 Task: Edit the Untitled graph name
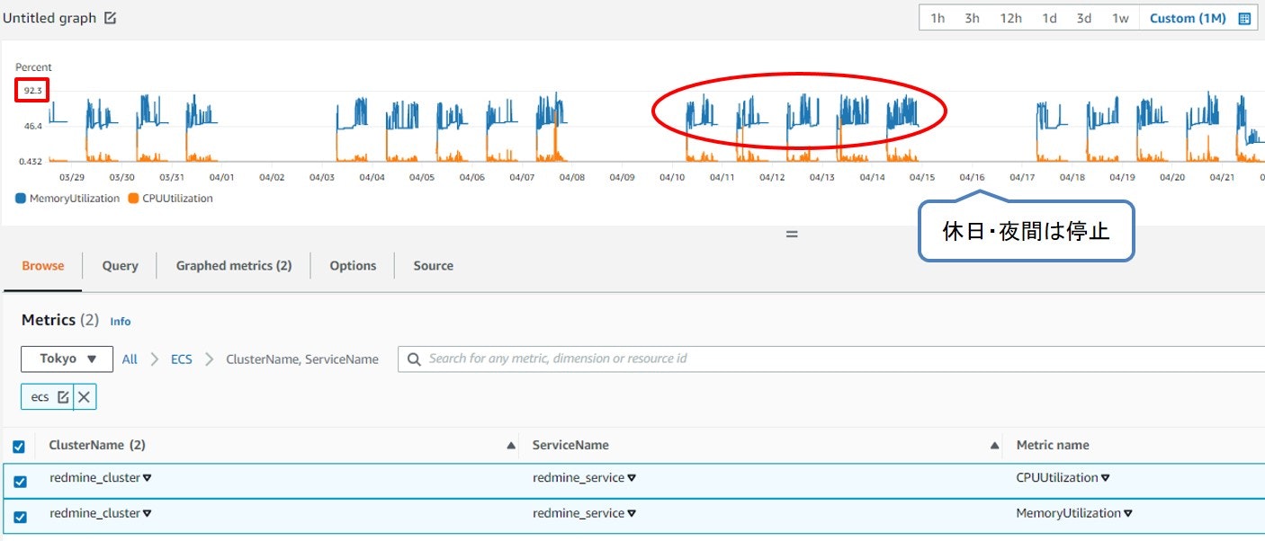point(111,18)
